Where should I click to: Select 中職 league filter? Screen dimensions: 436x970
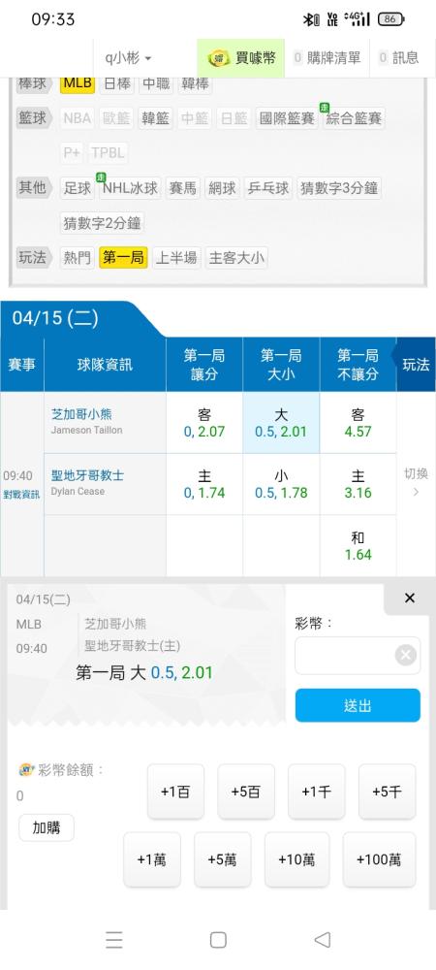(156, 83)
